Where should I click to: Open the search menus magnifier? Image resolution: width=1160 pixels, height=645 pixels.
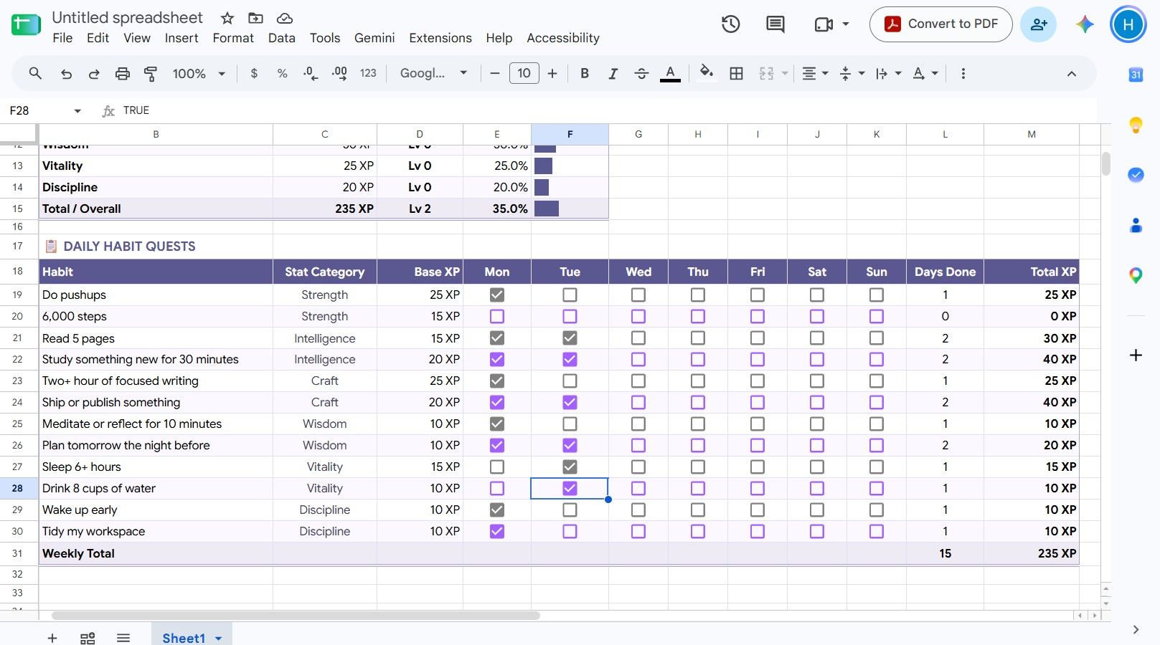click(x=35, y=73)
